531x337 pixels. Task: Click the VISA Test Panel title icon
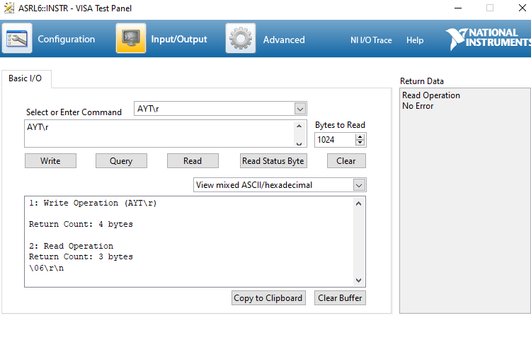(8, 8)
